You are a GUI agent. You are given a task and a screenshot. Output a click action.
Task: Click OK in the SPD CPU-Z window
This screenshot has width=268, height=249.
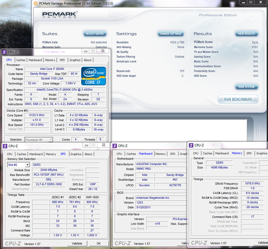click(x=99, y=243)
